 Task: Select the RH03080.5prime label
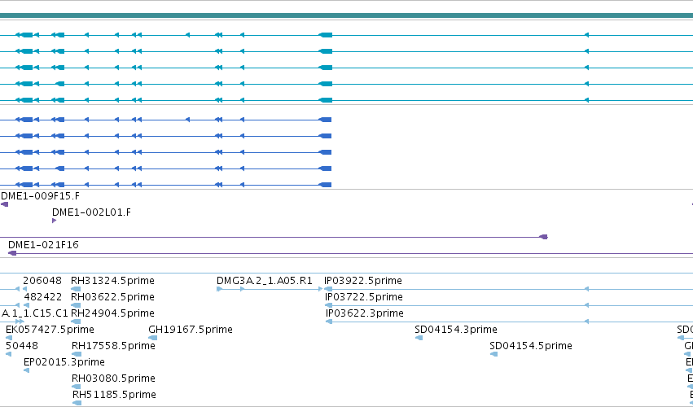pyautogui.click(x=113, y=378)
